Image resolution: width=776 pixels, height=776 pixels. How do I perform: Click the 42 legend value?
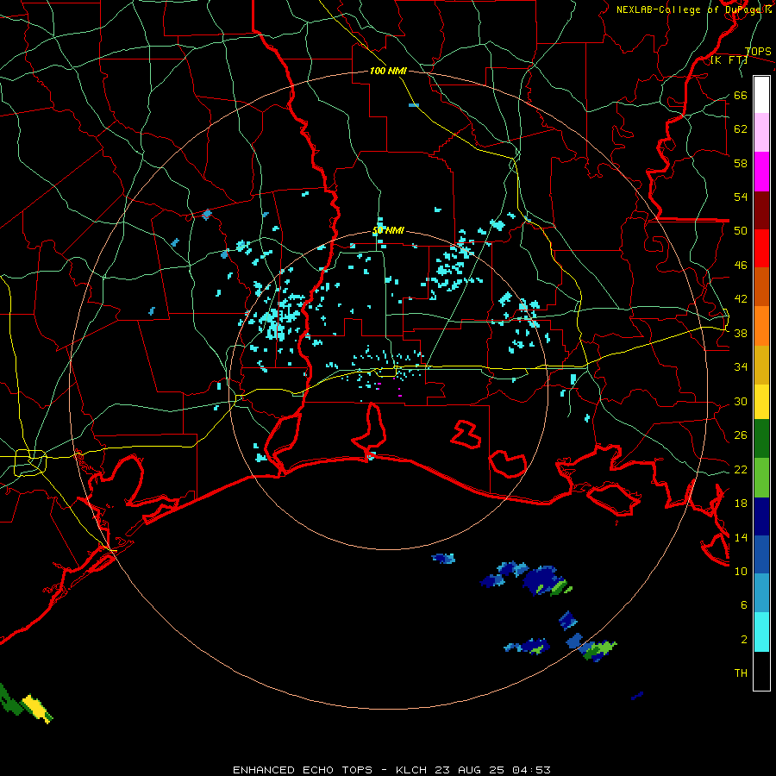coord(741,299)
